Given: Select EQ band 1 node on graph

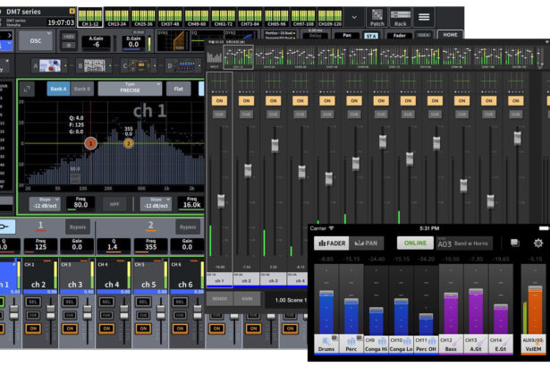Looking at the screenshot, I should click(90, 143).
